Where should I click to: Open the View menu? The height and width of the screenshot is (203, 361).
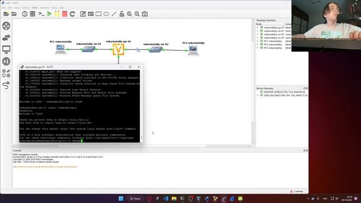click(17, 7)
